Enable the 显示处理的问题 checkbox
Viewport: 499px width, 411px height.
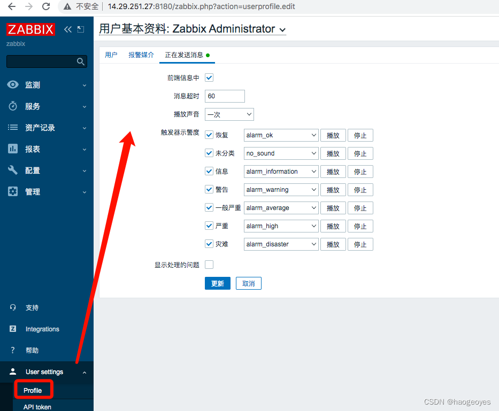(x=209, y=265)
